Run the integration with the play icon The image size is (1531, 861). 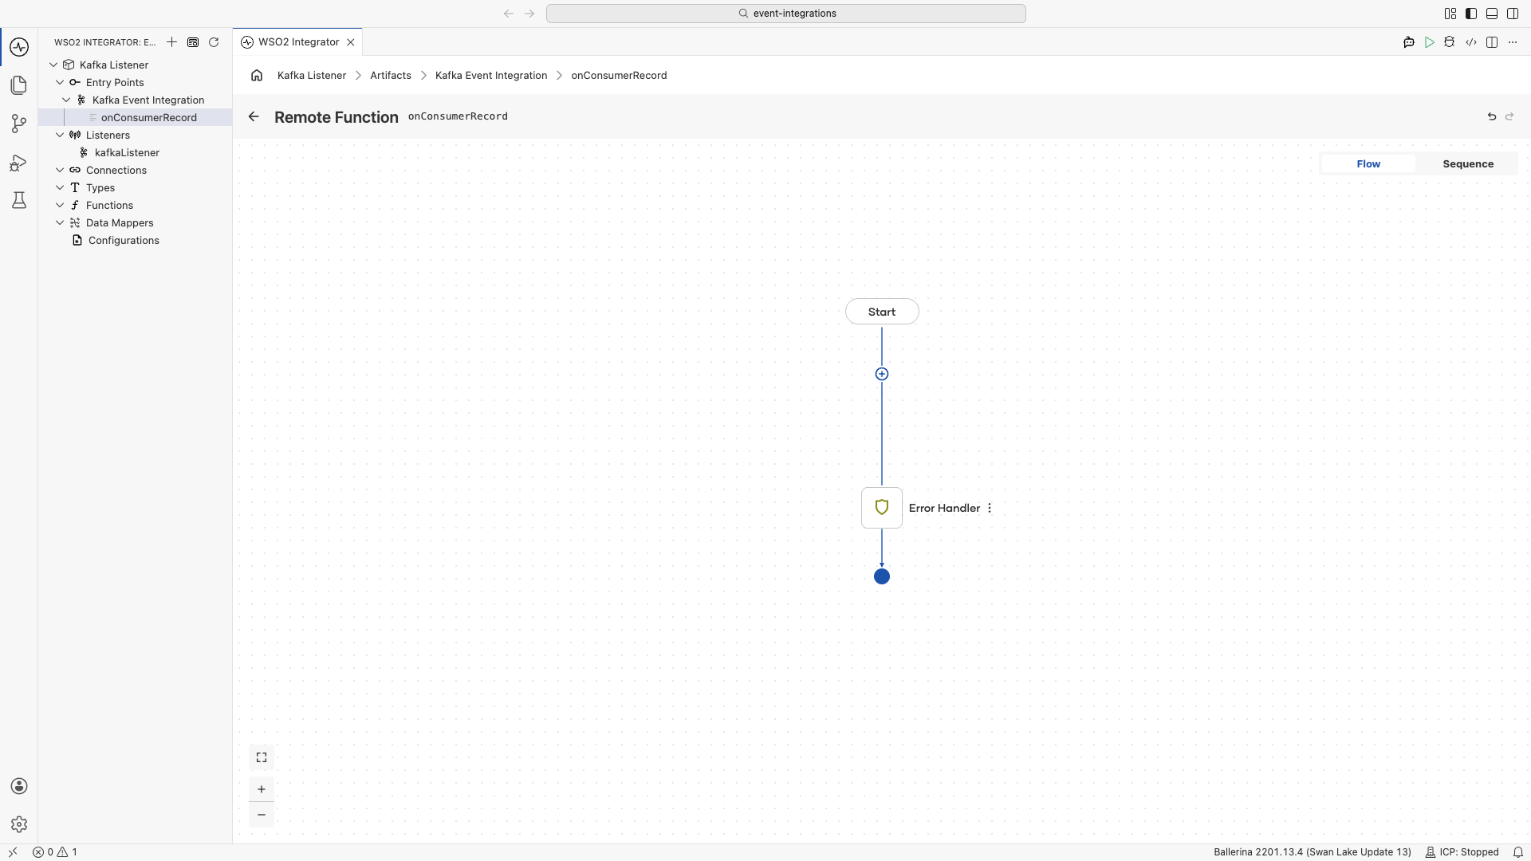[x=1430, y=42]
